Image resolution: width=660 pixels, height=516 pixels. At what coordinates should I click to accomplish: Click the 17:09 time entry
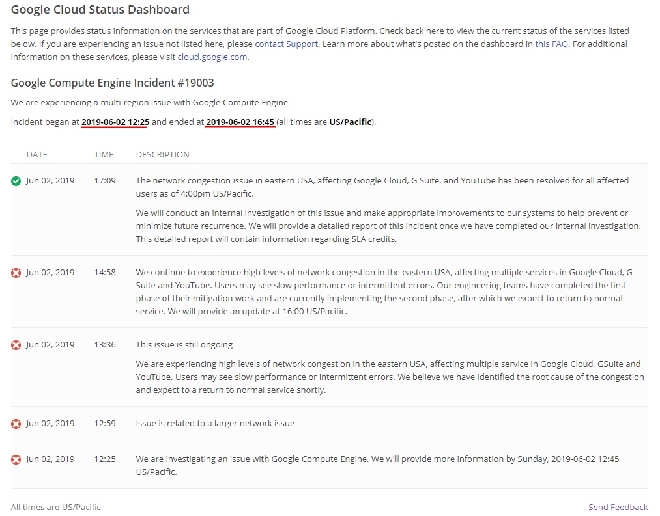point(105,180)
